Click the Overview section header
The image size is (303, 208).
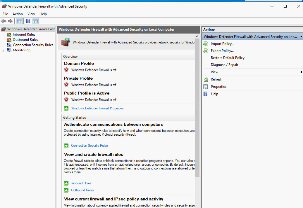[x=70, y=57]
